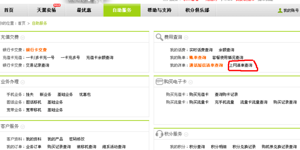Viewport: 300px width, 150px height.
Task: Open 积分兑换记录 link
Action: pyautogui.click(x=244, y=147)
